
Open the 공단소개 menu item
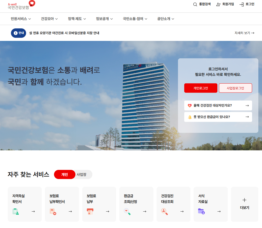[165, 19]
